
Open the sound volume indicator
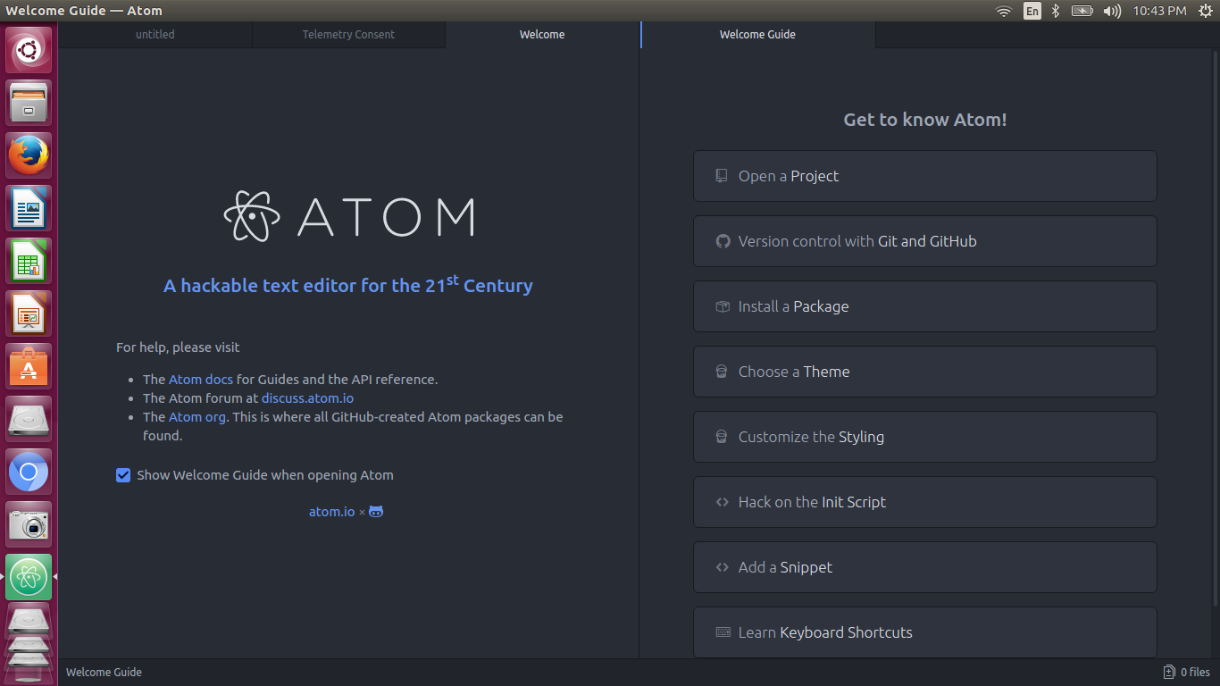1112,11
